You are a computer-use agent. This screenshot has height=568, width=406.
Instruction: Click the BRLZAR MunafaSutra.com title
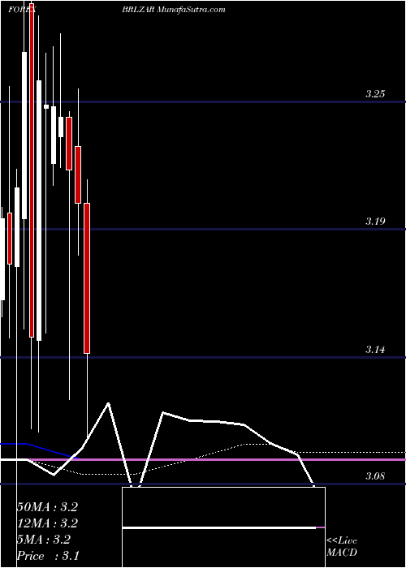pos(174,10)
